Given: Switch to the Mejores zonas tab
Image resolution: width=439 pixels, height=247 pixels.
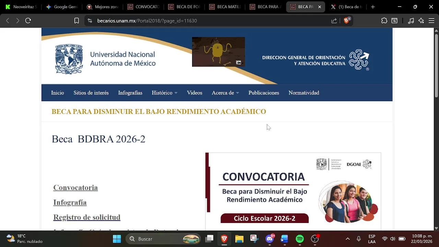Looking at the screenshot, I should [x=103, y=7].
